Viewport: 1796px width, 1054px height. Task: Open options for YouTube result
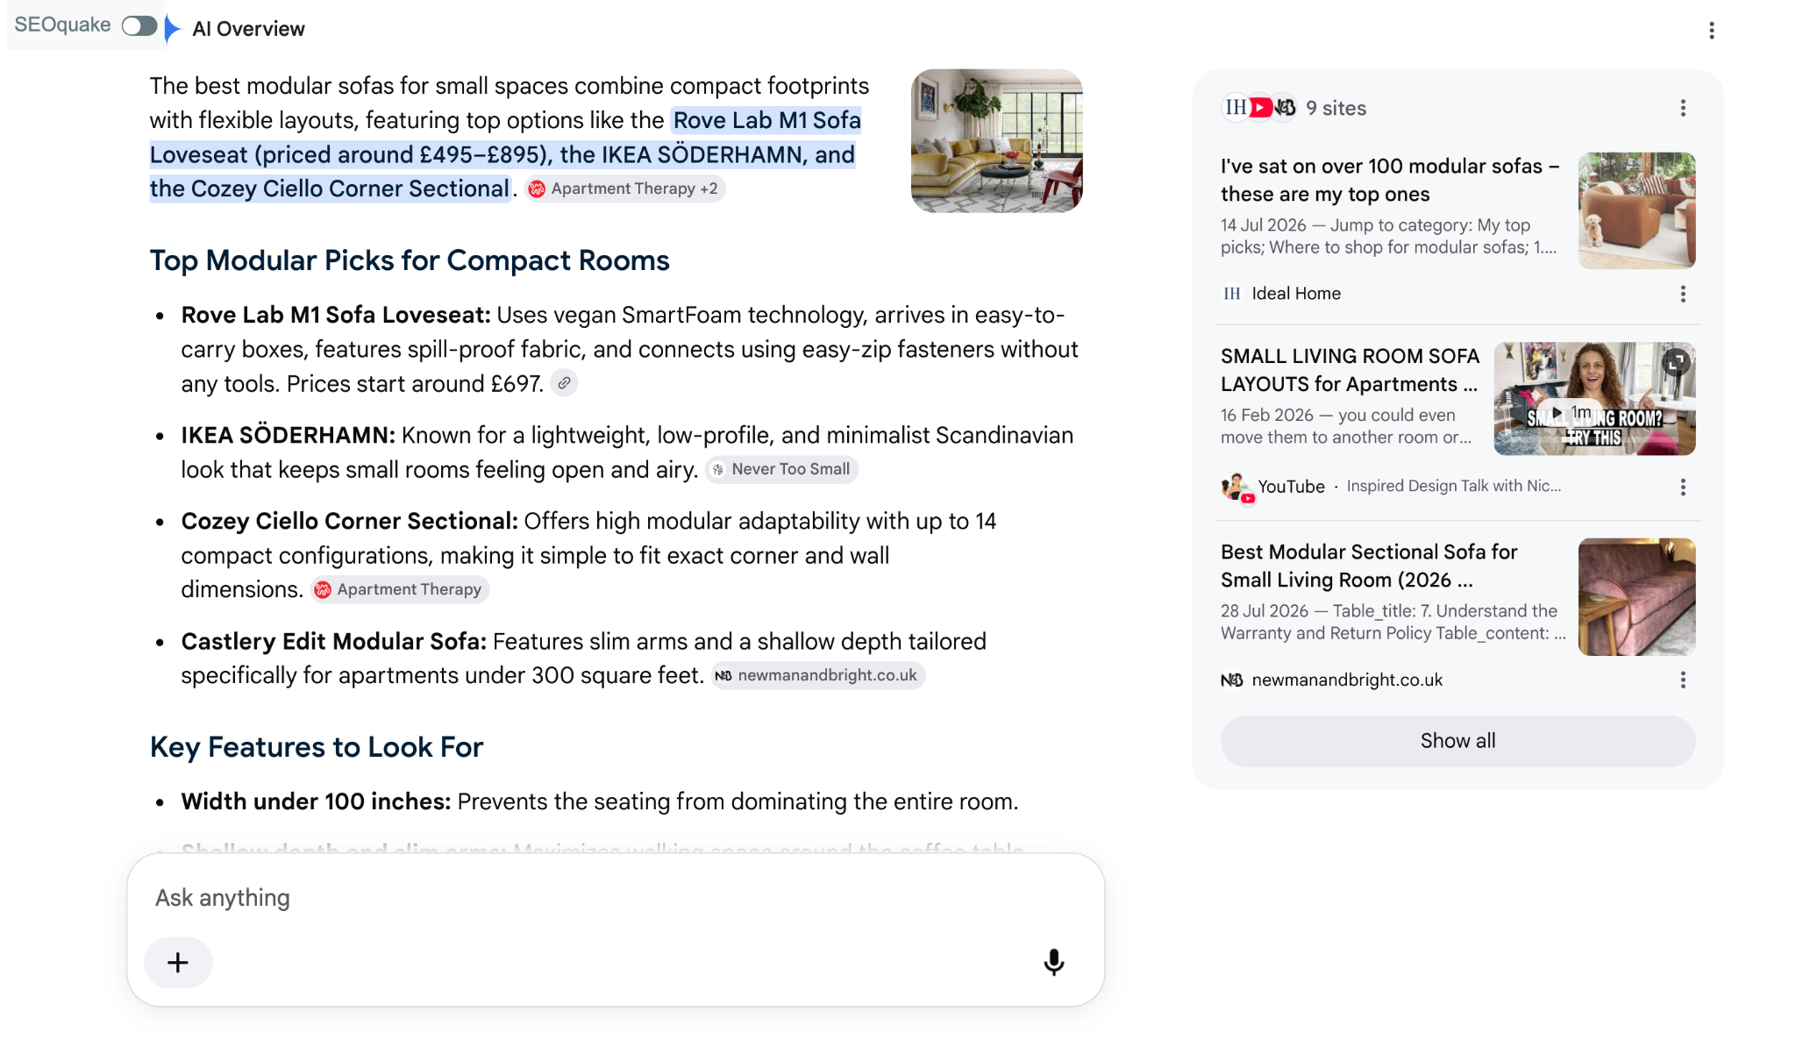point(1682,487)
